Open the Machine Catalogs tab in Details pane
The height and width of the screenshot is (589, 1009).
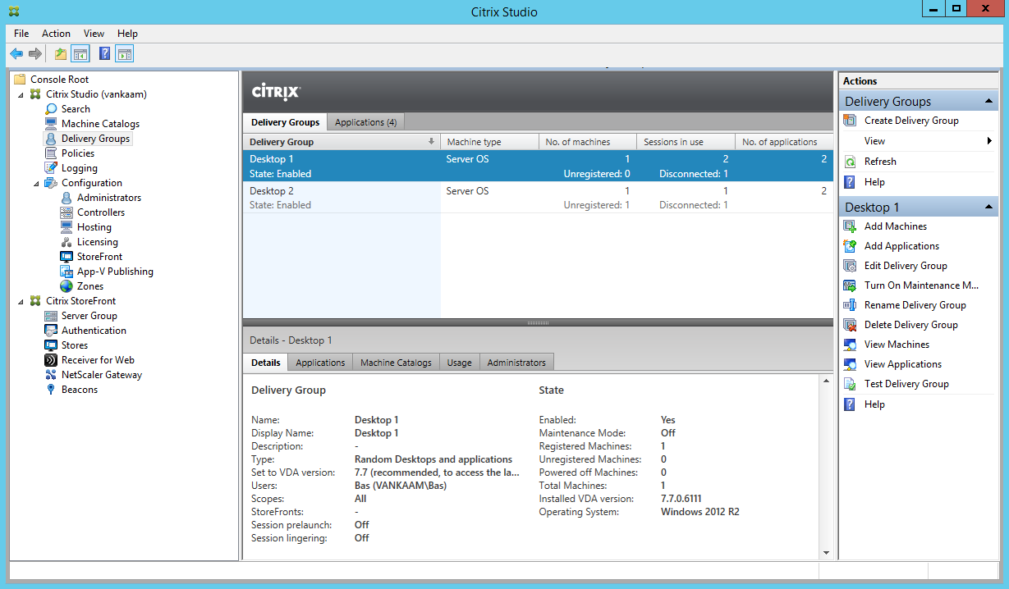point(396,363)
